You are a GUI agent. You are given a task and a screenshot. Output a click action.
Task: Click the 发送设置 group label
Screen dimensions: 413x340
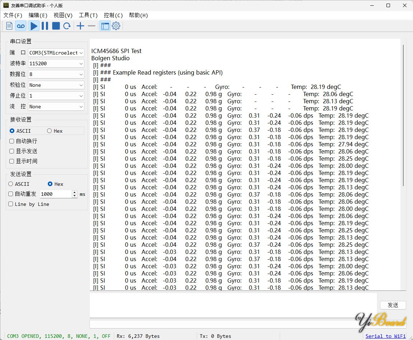pyautogui.click(x=21, y=174)
